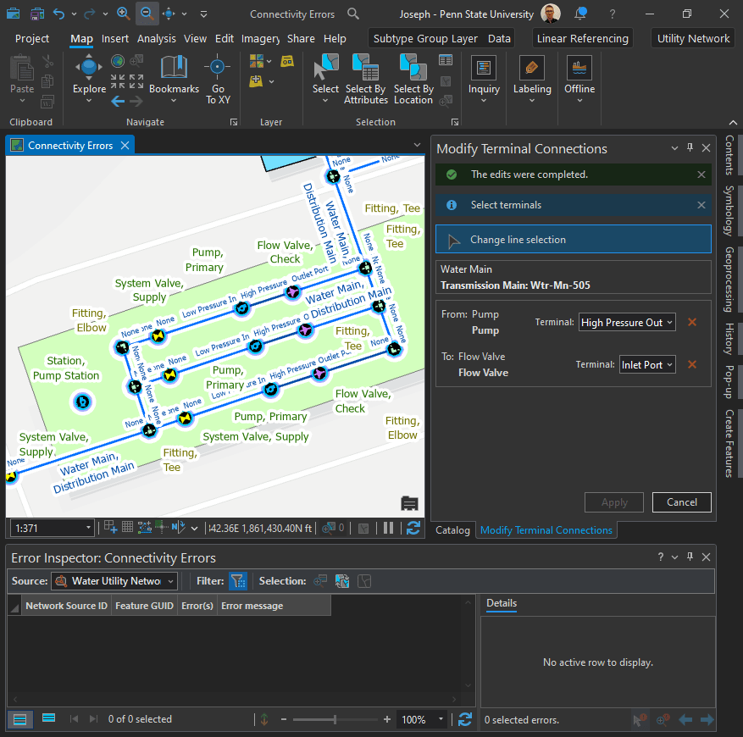Refresh the map view
The width and height of the screenshot is (743, 737).
413,528
